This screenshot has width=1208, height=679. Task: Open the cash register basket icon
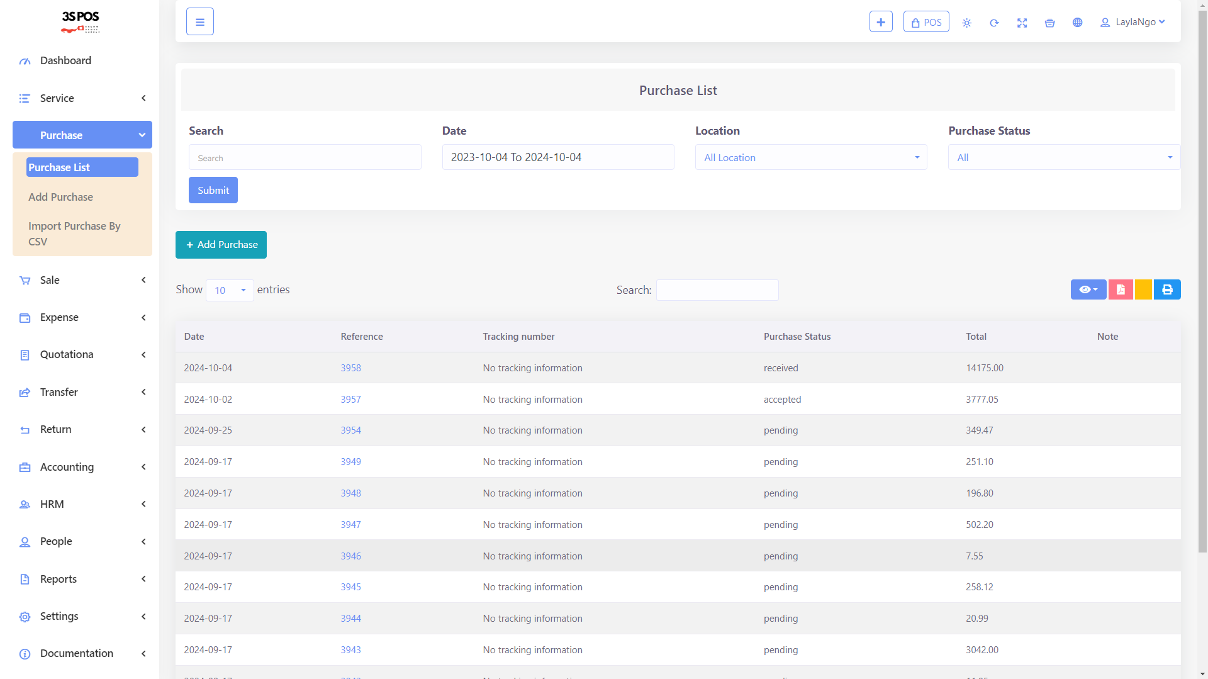(1049, 23)
